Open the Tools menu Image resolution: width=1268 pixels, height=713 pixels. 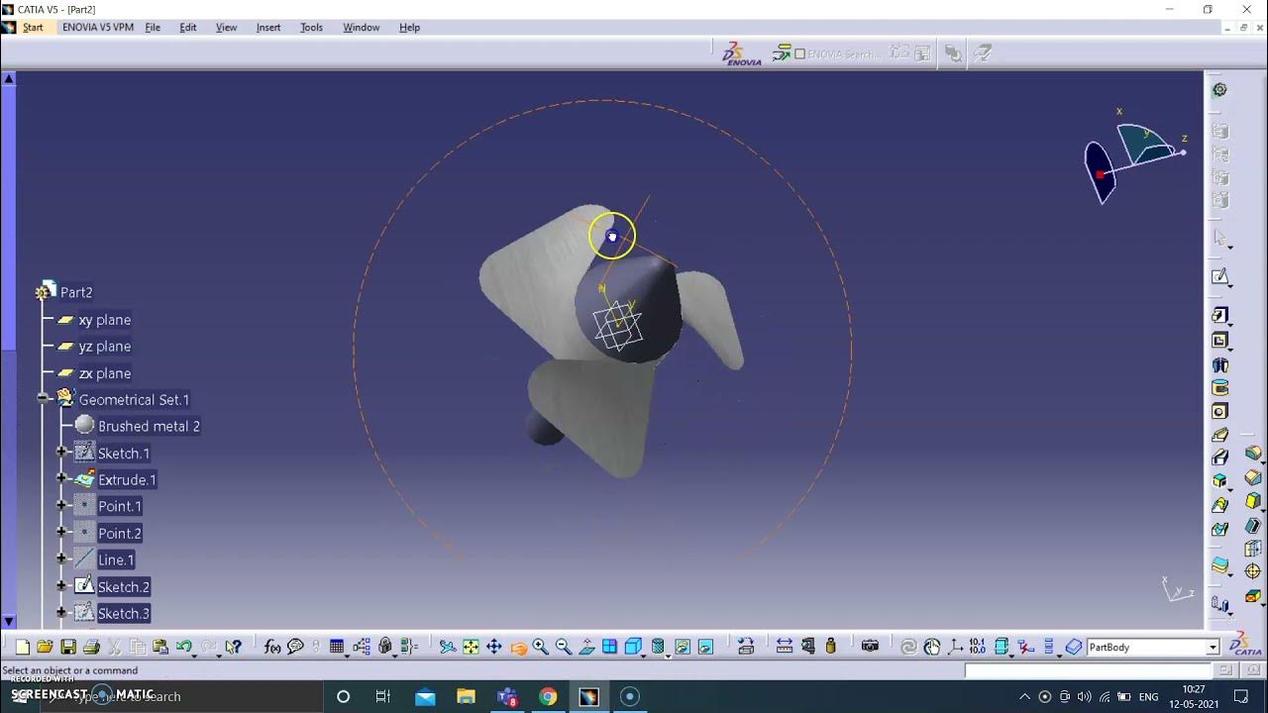311,28
